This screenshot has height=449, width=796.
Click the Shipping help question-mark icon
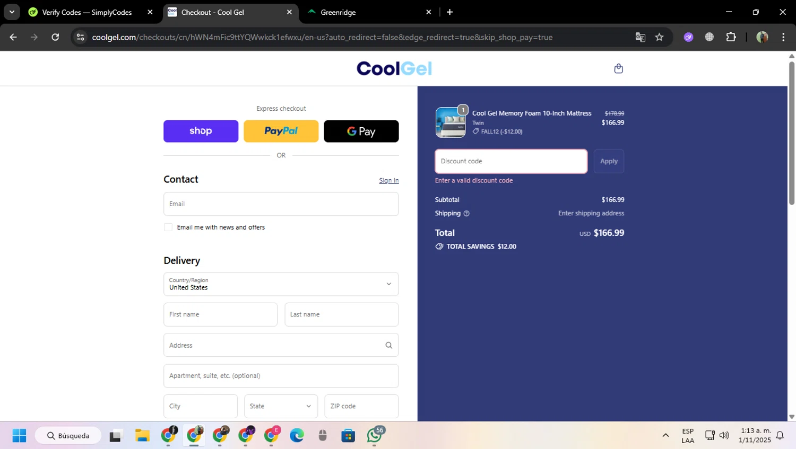[x=466, y=214]
